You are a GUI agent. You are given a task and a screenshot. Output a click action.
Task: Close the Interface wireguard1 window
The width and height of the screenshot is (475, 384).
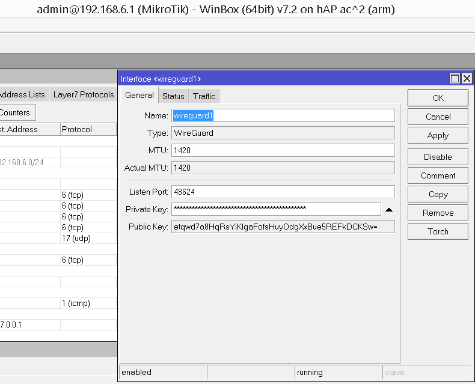tap(467, 79)
